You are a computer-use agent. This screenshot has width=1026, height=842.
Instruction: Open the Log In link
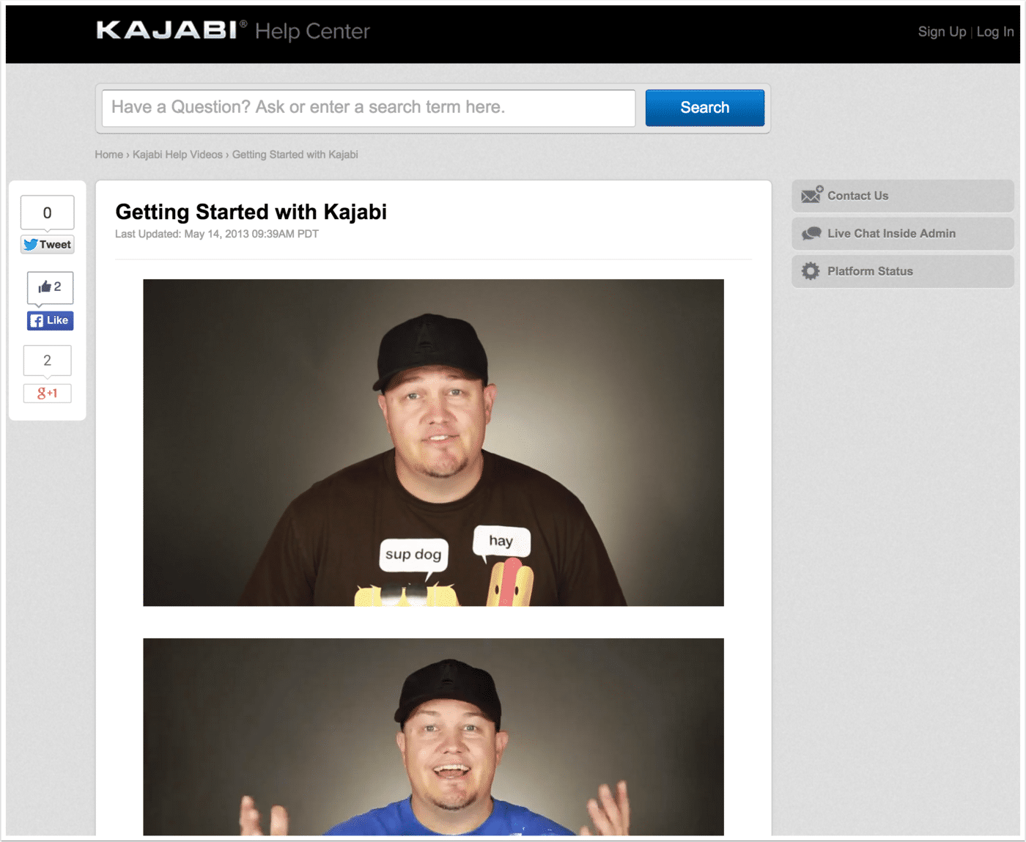point(994,32)
